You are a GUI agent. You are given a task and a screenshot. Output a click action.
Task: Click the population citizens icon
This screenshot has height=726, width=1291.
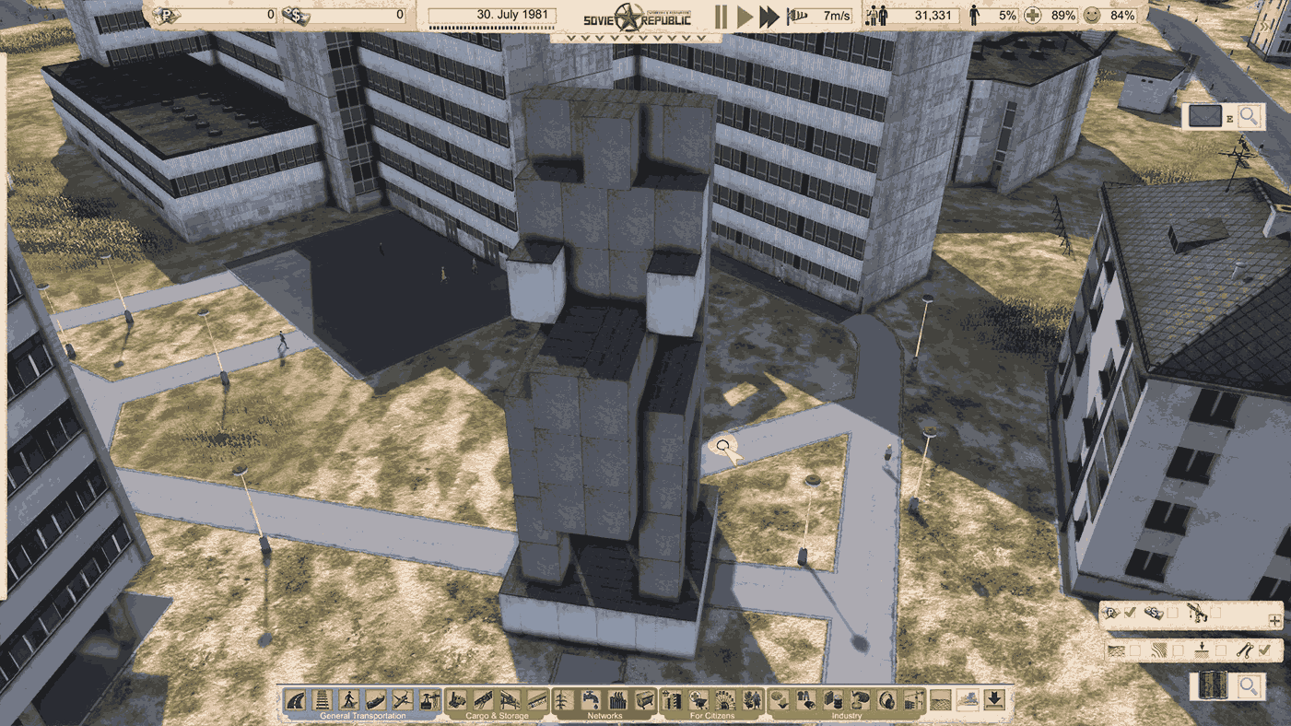(x=876, y=16)
